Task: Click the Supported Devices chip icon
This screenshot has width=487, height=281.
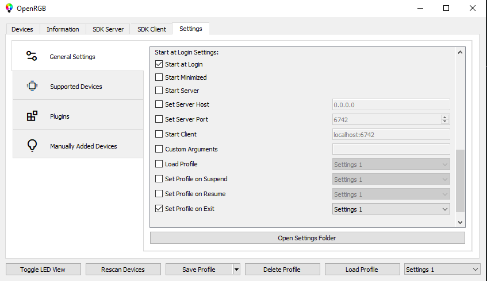Action: click(32, 86)
